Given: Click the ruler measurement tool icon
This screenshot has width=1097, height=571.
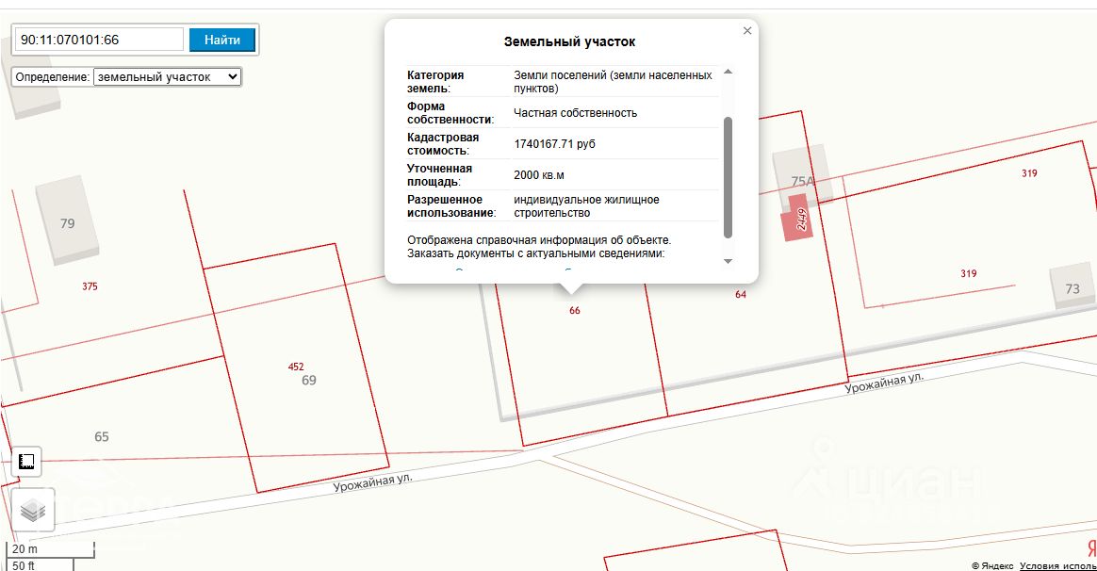Looking at the screenshot, I should pyautogui.click(x=26, y=462).
